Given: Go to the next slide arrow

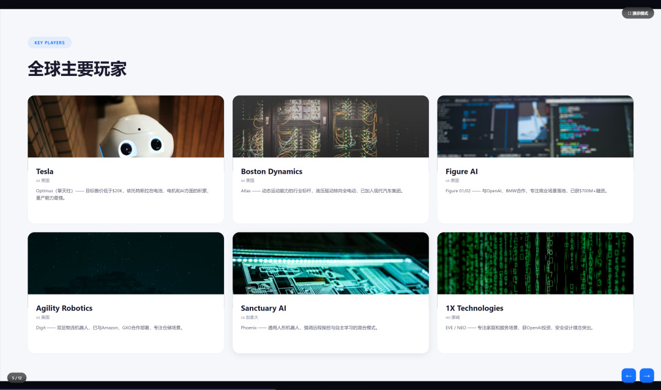Looking at the screenshot, I should click(x=646, y=375).
